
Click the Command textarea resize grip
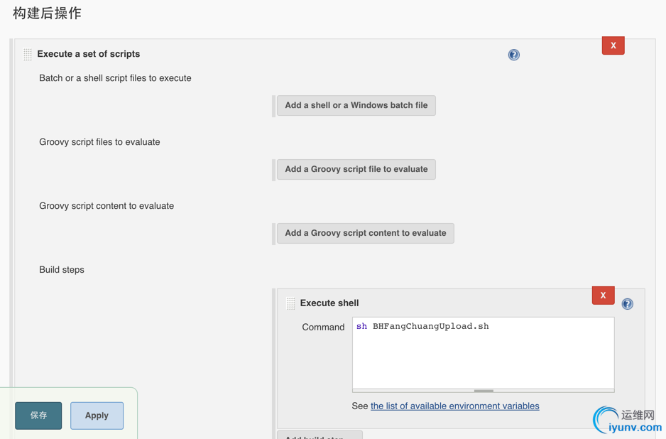click(x=484, y=391)
